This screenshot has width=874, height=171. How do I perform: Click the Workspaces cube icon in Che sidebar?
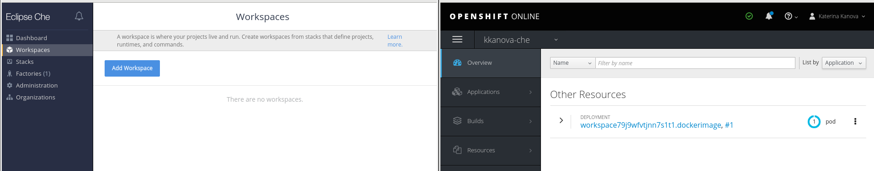[x=10, y=50]
